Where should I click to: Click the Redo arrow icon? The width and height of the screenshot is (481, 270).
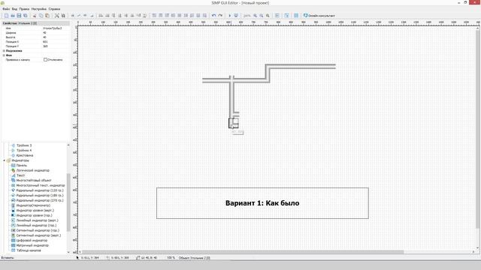(220, 15)
